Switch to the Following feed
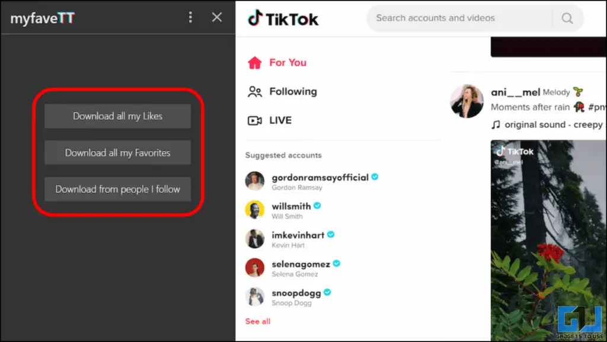 [293, 92]
